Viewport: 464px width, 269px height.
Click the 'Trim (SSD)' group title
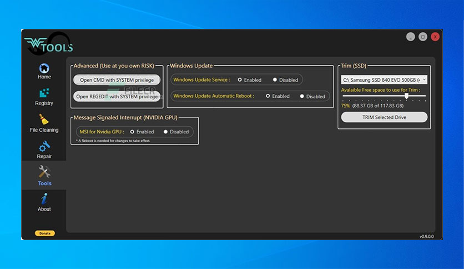click(354, 66)
